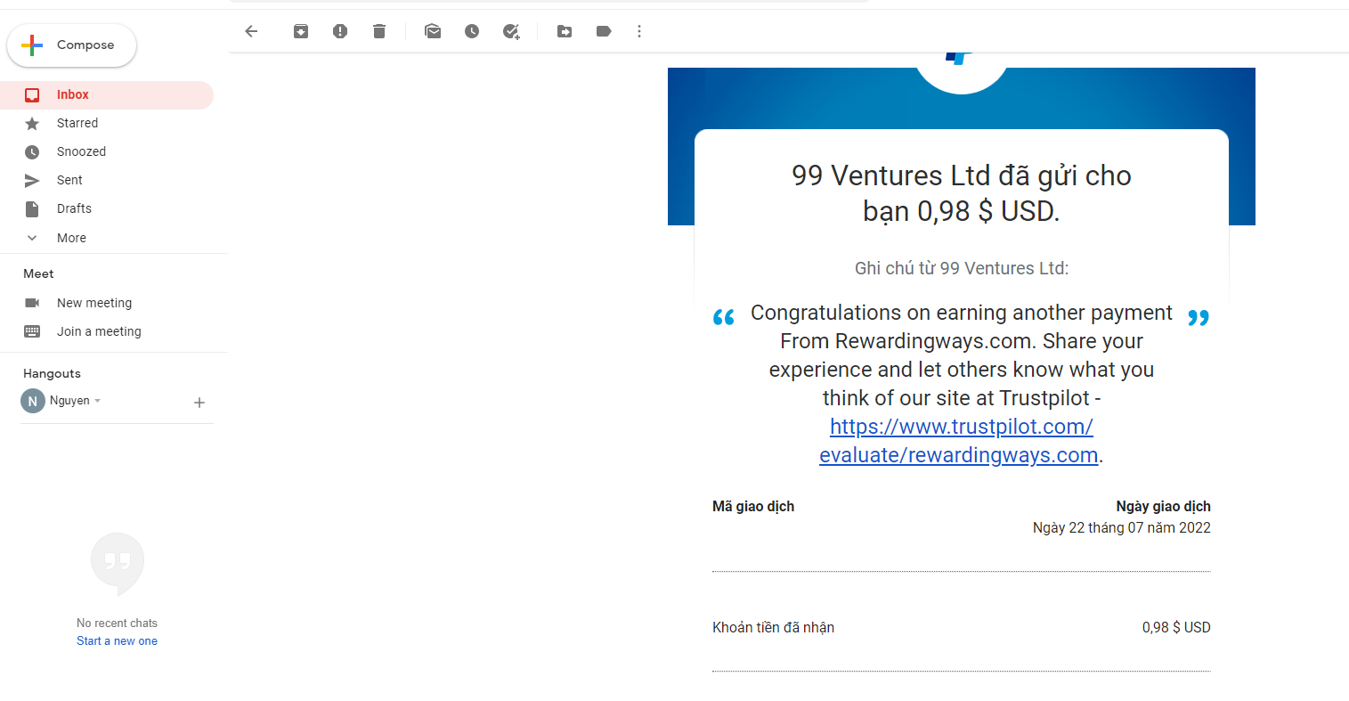The height and width of the screenshot is (701, 1349).
Task: Open the Starred folder
Action: pyautogui.click(x=107, y=124)
